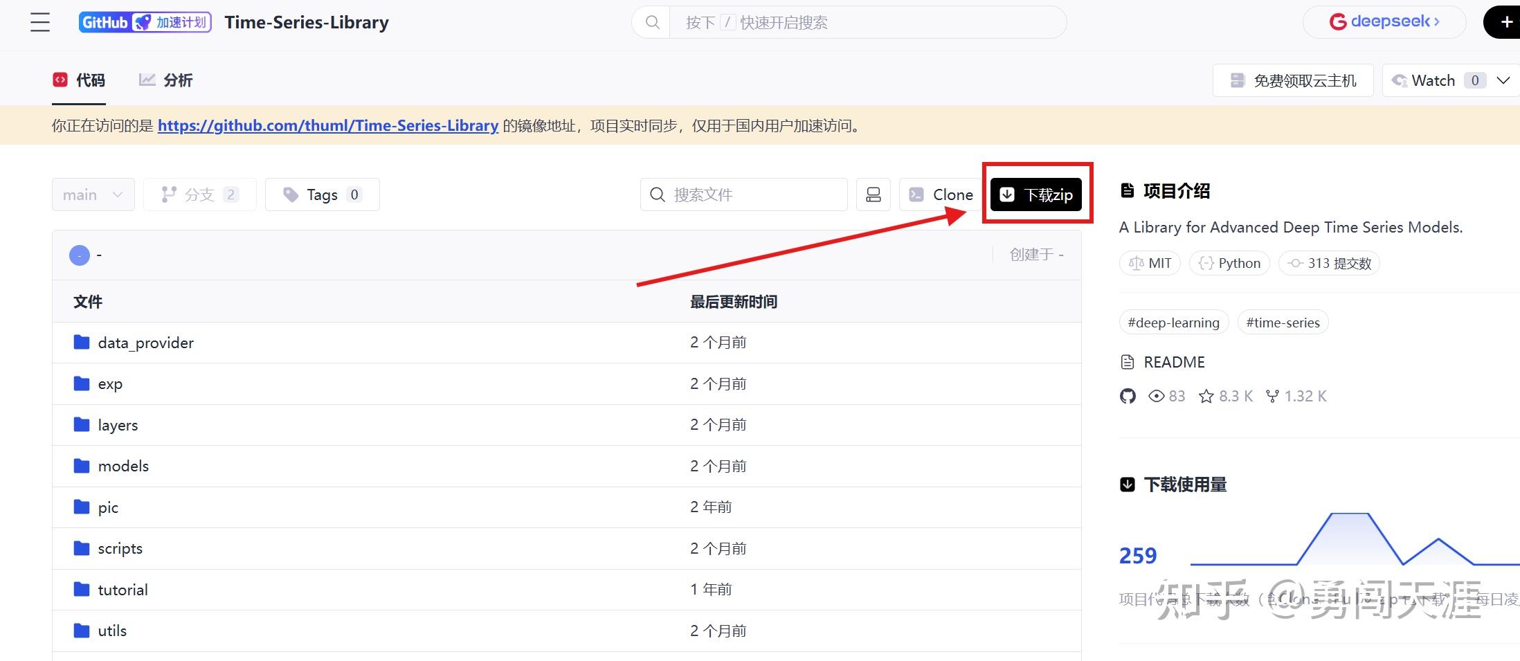Viewport: 1520px width, 661px height.
Task: Click the 下载zip download button
Action: [1037, 194]
